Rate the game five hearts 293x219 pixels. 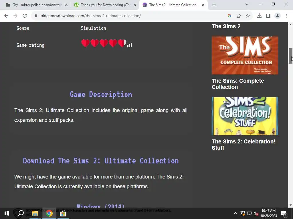(x=122, y=43)
